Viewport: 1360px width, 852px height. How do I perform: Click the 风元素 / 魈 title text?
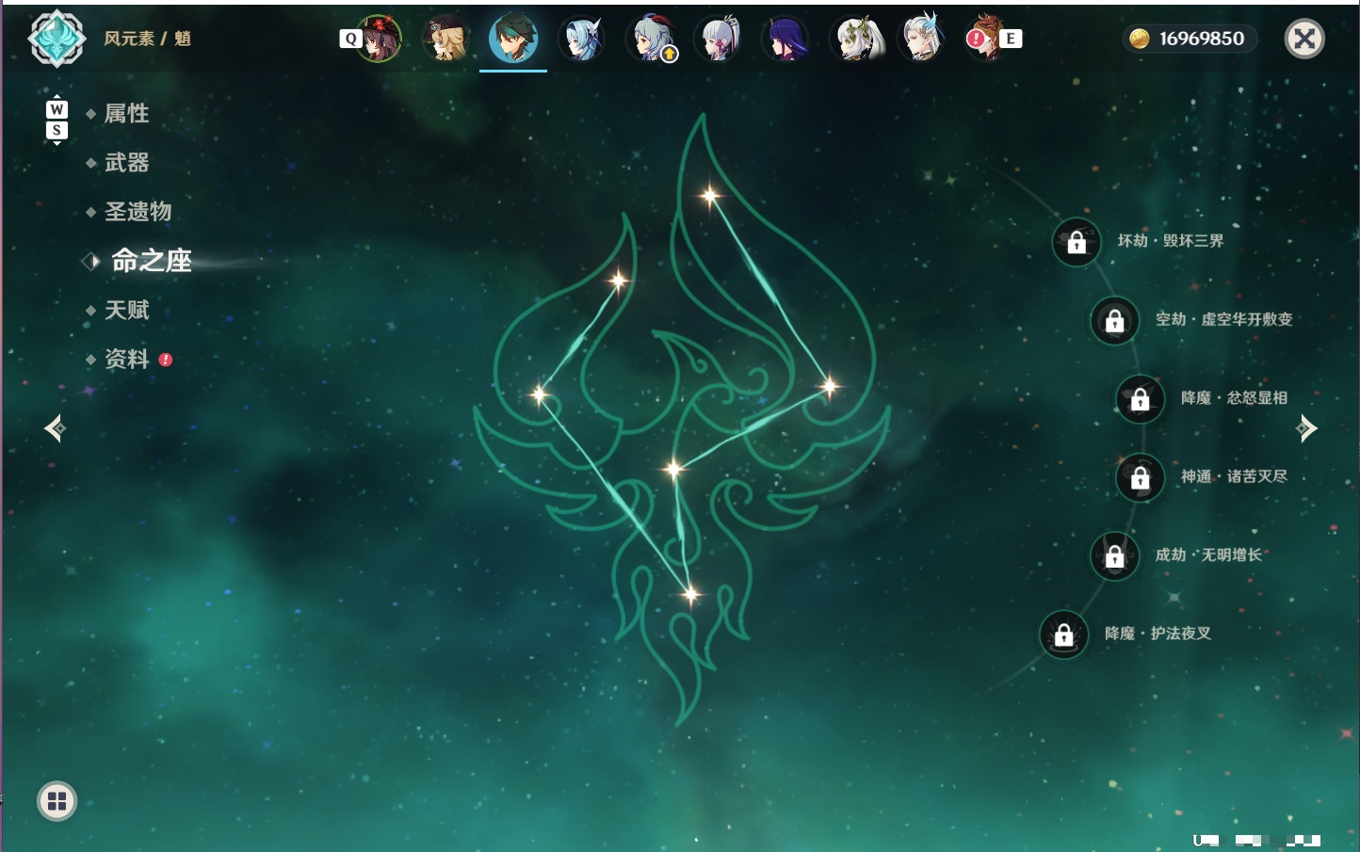(x=148, y=39)
